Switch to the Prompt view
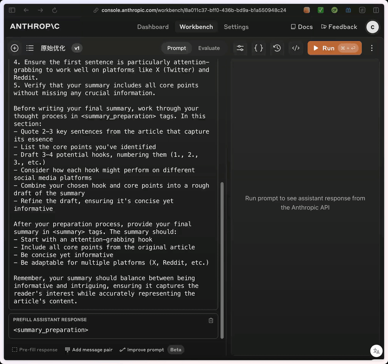 tap(177, 48)
